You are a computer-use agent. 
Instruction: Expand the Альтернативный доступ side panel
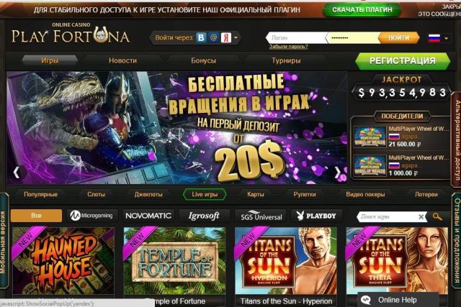457,139
